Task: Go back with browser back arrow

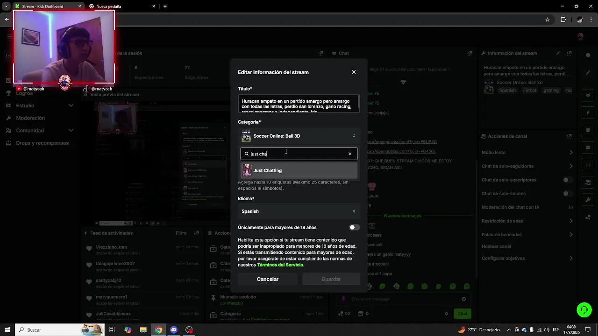Action: pyautogui.click(x=7, y=20)
